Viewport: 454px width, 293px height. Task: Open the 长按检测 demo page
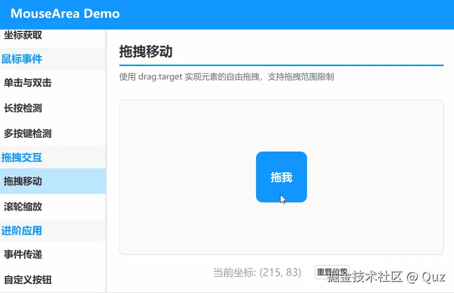tap(53, 108)
